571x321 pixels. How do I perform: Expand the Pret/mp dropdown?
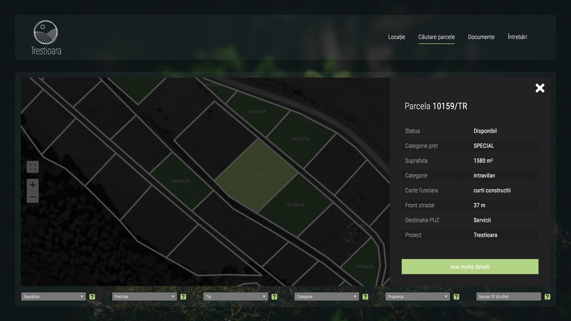[144, 297]
